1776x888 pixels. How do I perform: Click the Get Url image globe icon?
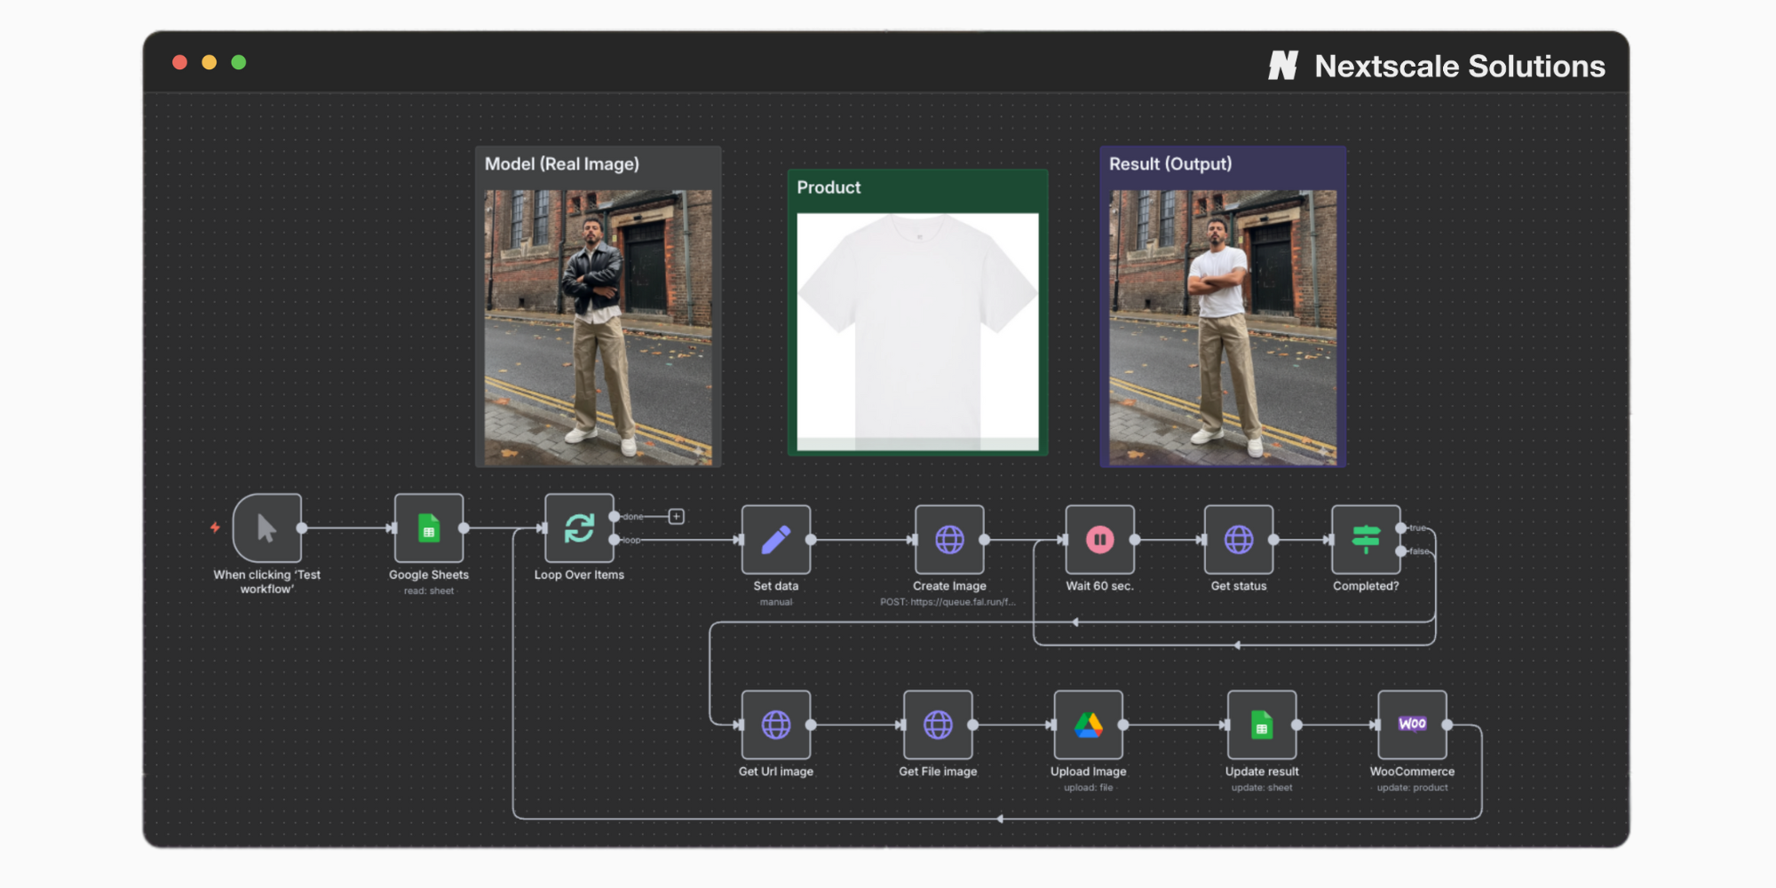pos(775,724)
